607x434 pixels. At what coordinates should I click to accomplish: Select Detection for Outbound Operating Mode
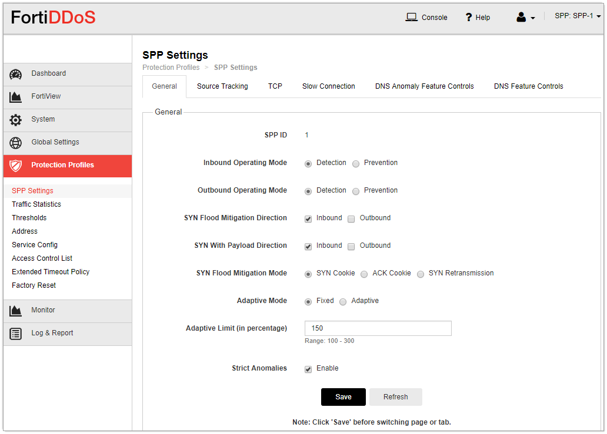308,191
